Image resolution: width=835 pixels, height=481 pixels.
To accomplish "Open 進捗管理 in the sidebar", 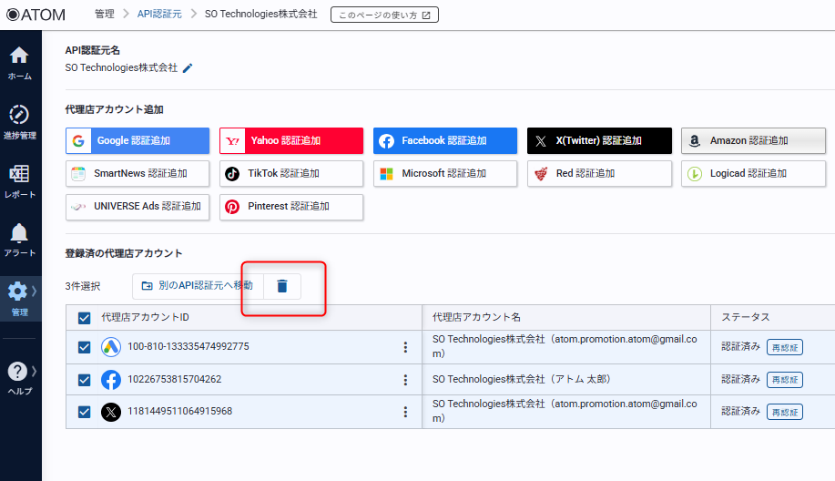I will click(20, 121).
